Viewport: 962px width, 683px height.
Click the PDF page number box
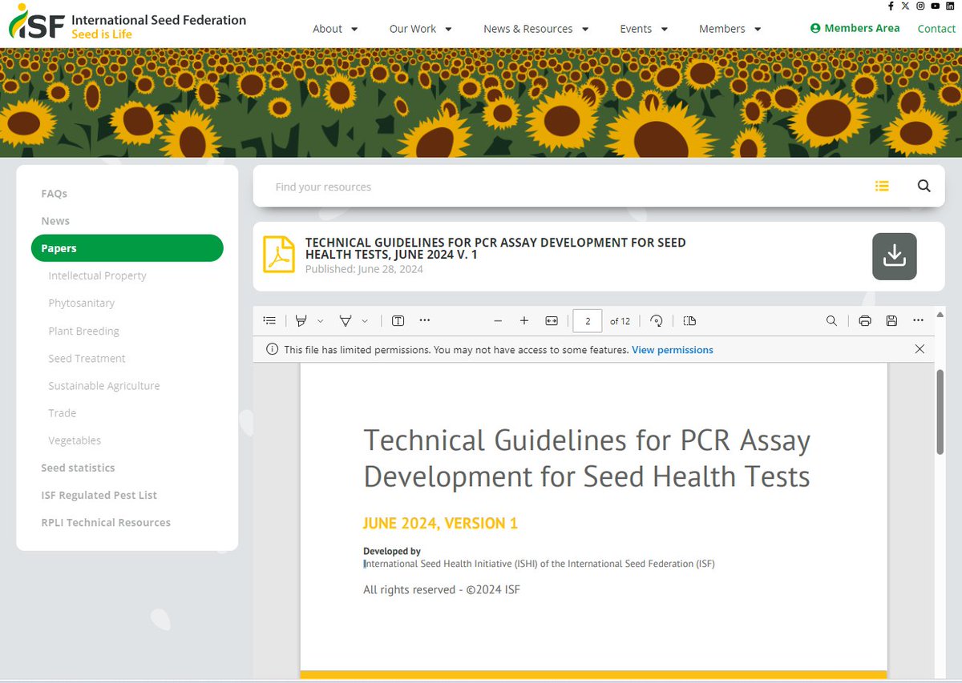[x=588, y=321]
